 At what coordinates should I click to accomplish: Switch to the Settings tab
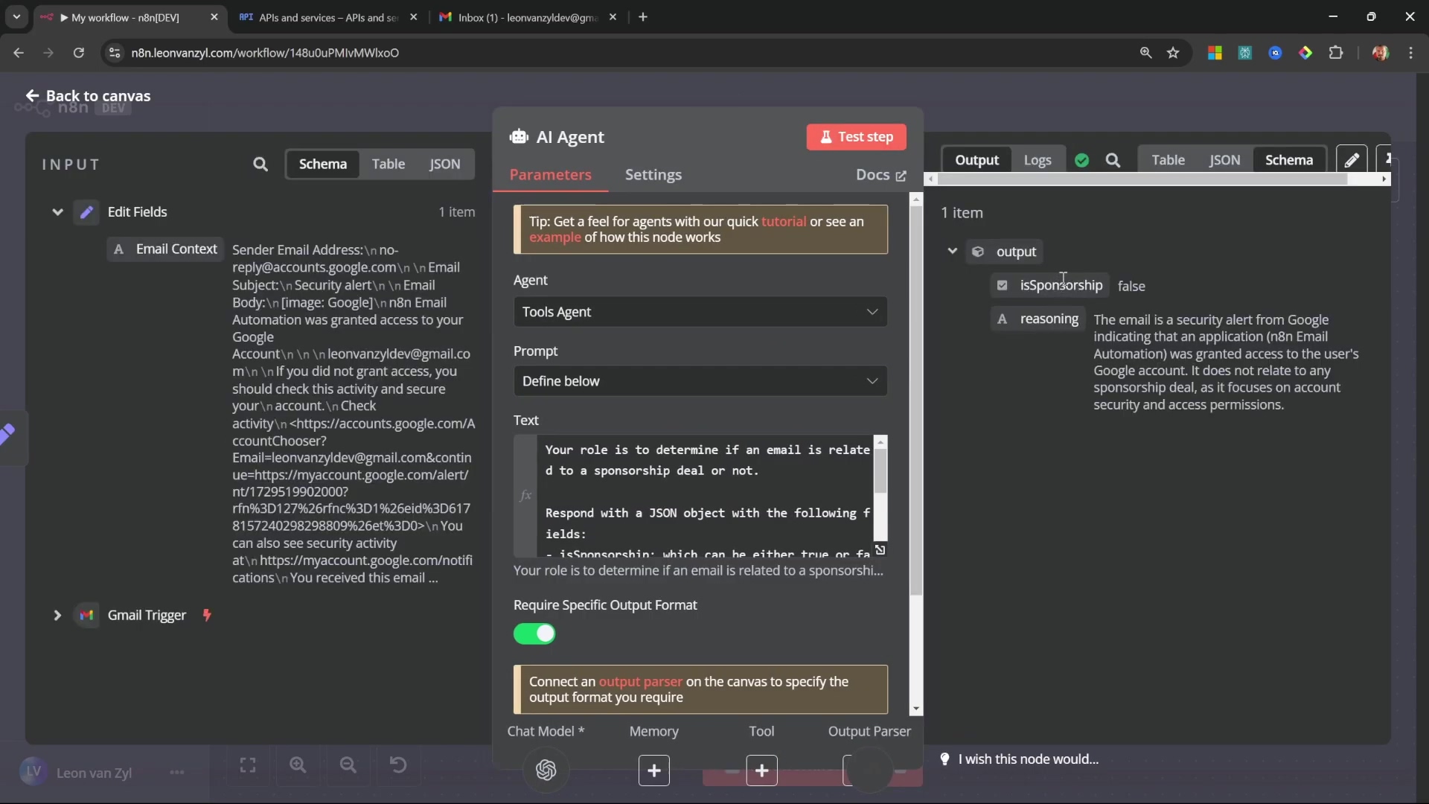click(x=653, y=175)
